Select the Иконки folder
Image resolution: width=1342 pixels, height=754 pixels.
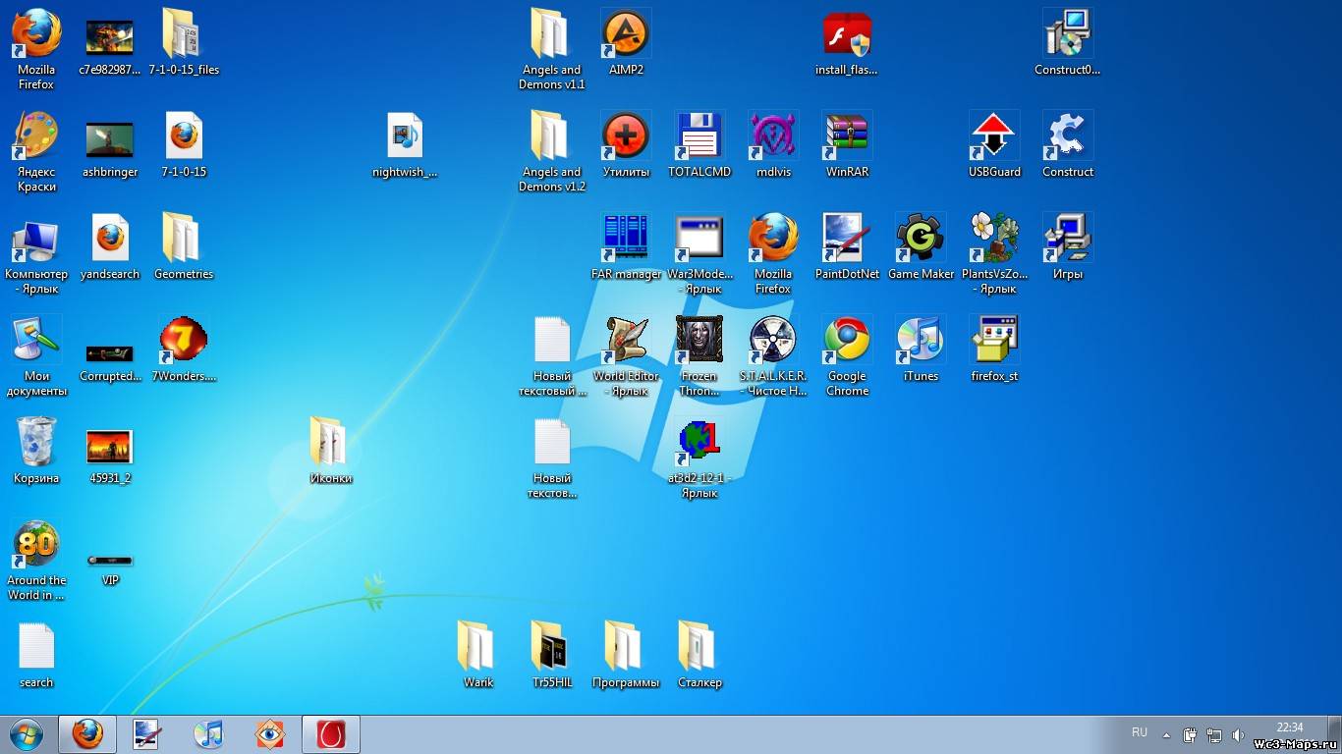click(x=330, y=443)
